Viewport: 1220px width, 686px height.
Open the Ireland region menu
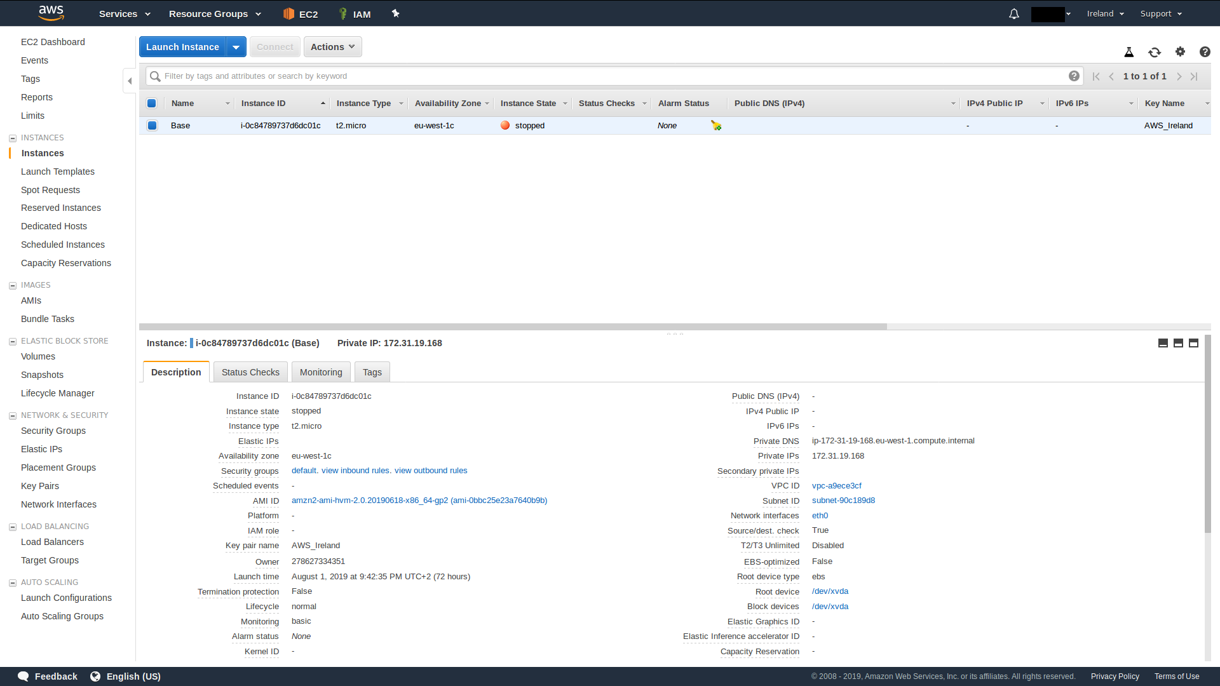click(1106, 13)
